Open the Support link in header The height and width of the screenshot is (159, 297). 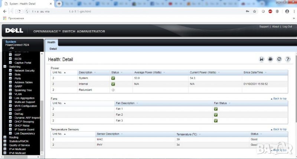[264, 27]
